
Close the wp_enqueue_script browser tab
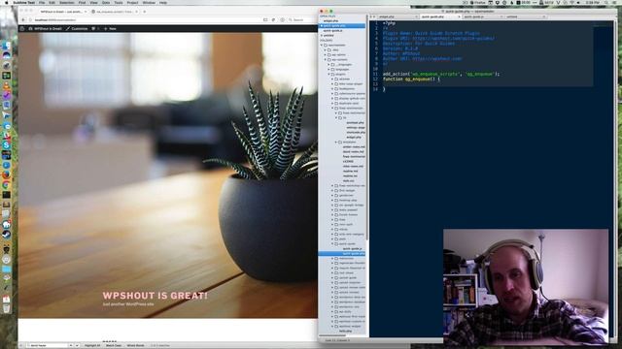[x=136, y=12]
